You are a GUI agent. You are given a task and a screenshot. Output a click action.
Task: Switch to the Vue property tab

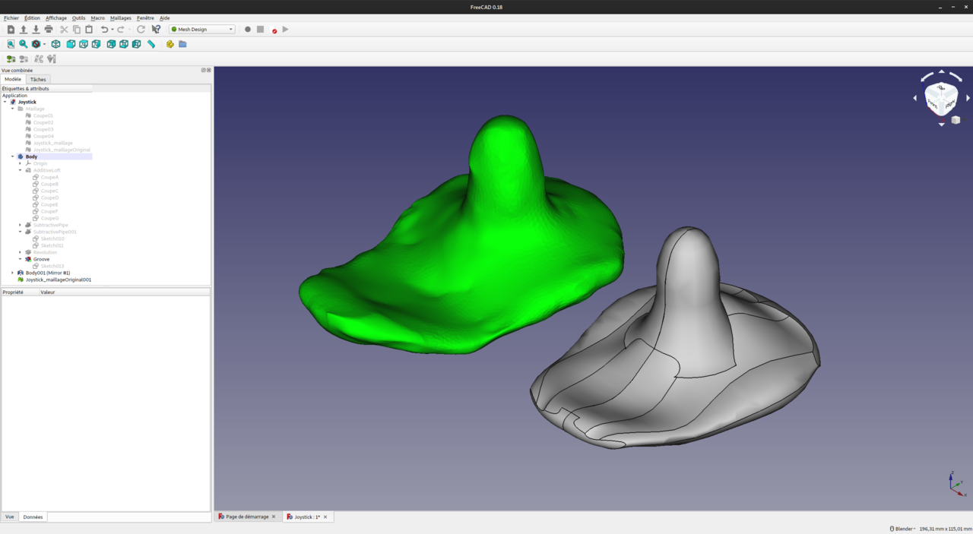10,517
